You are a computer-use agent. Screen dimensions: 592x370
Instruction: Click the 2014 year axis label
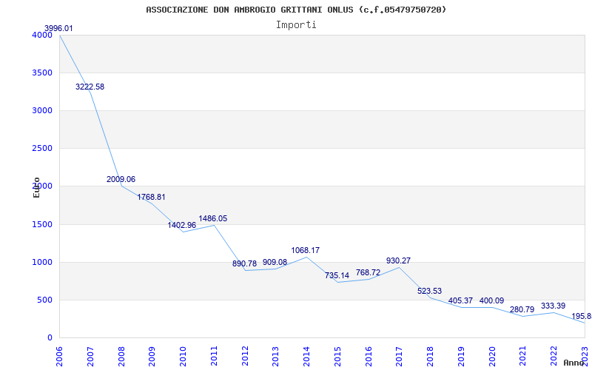(x=306, y=357)
